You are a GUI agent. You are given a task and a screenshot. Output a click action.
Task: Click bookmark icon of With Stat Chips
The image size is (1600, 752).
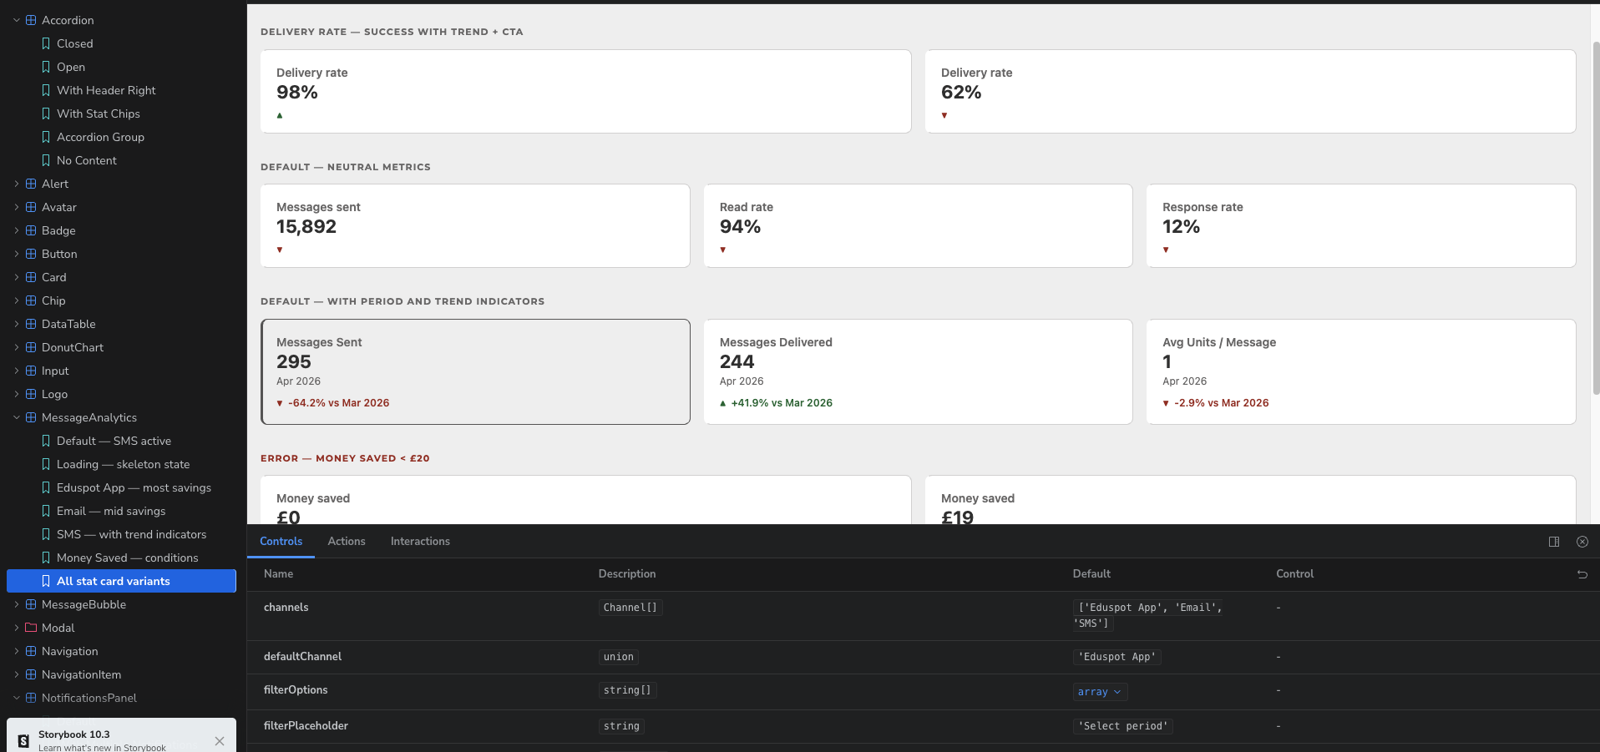coord(46,114)
